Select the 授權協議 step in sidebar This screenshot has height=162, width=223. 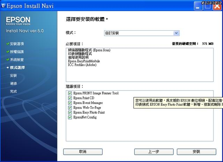click(x=17, y=52)
